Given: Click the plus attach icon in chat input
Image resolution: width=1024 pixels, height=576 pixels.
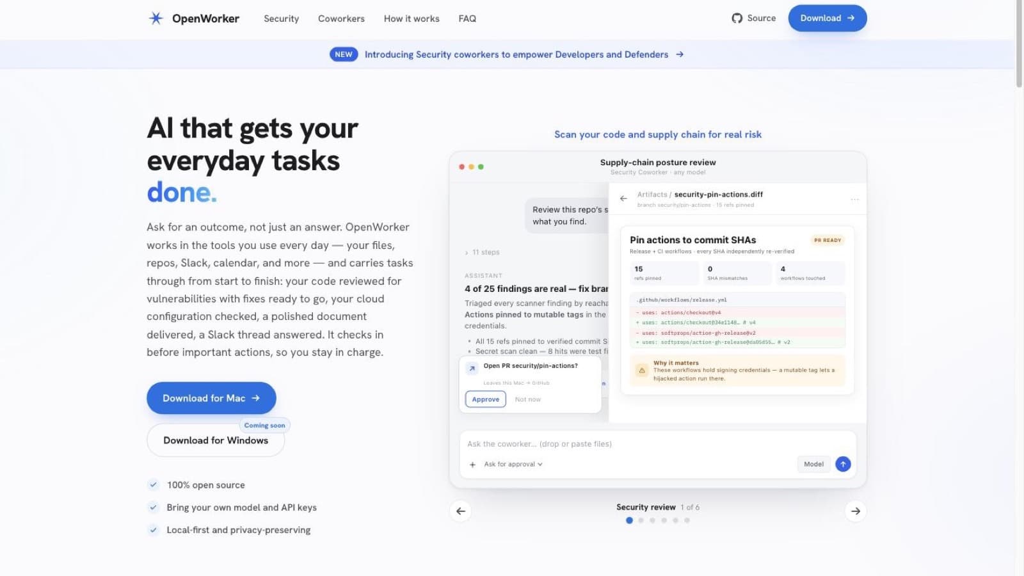Looking at the screenshot, I should tap(472, 465).
